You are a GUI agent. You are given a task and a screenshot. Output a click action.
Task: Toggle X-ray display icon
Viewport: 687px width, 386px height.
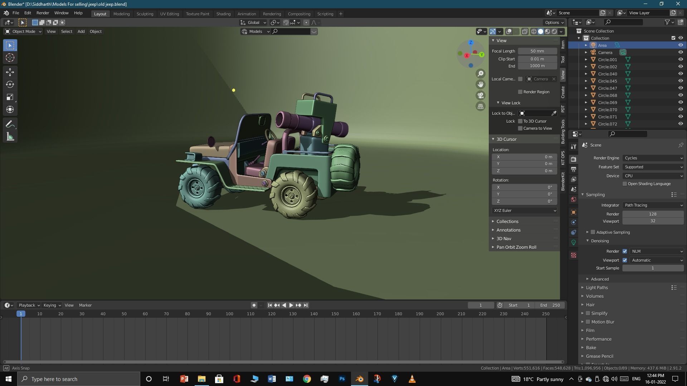[525, 31]
